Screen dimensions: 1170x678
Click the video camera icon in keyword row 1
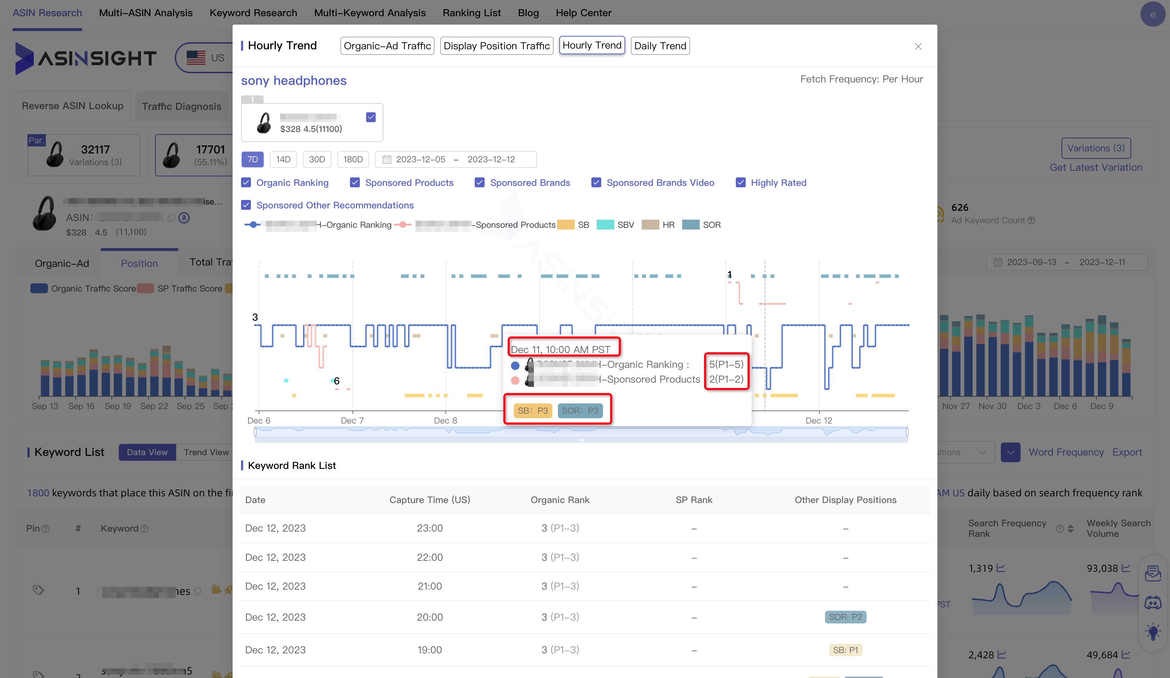click(215, 589)
